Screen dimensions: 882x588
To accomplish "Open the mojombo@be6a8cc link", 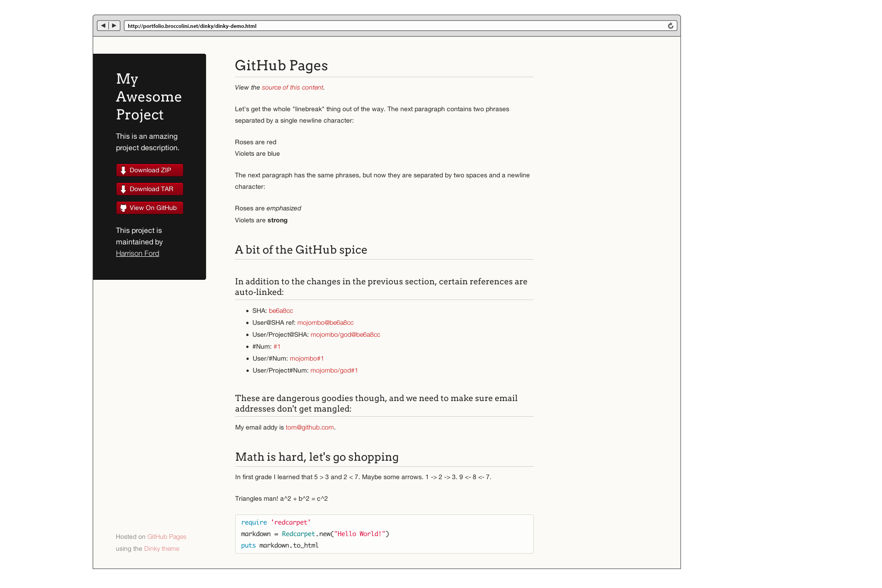I will pos(325,322).
